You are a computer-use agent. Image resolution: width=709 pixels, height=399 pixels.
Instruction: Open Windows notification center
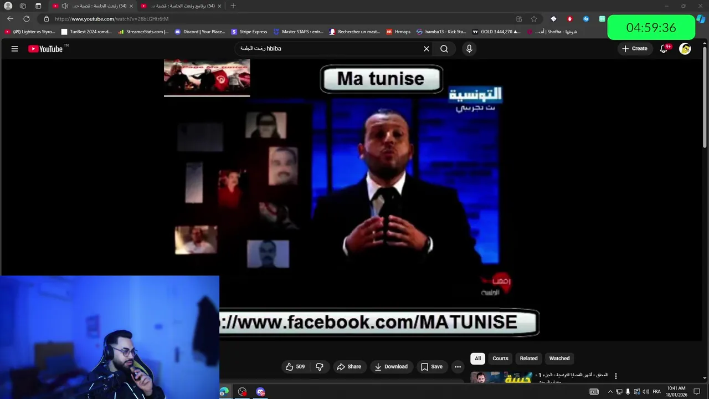click(697, 392)
